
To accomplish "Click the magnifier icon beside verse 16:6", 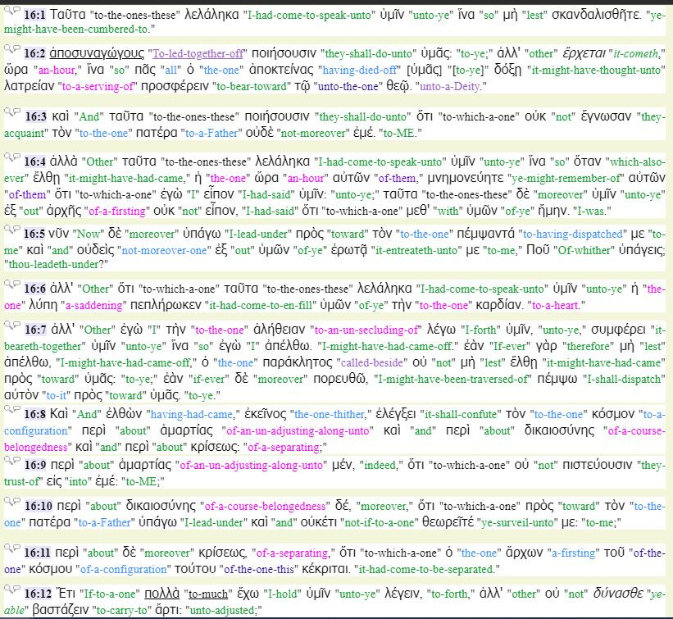I will 8,284.
